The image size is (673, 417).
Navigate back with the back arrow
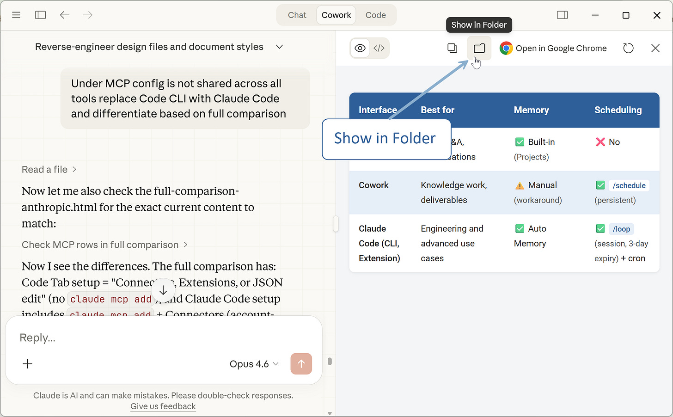point(65,15)
